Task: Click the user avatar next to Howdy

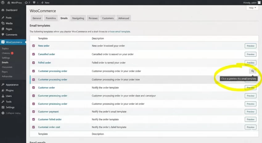Action: point(259,2)
